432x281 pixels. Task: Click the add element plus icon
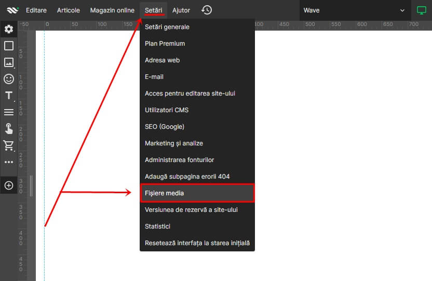tap(9, 185)
